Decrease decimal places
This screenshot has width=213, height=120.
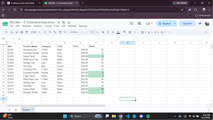click(x=55, y=32)
